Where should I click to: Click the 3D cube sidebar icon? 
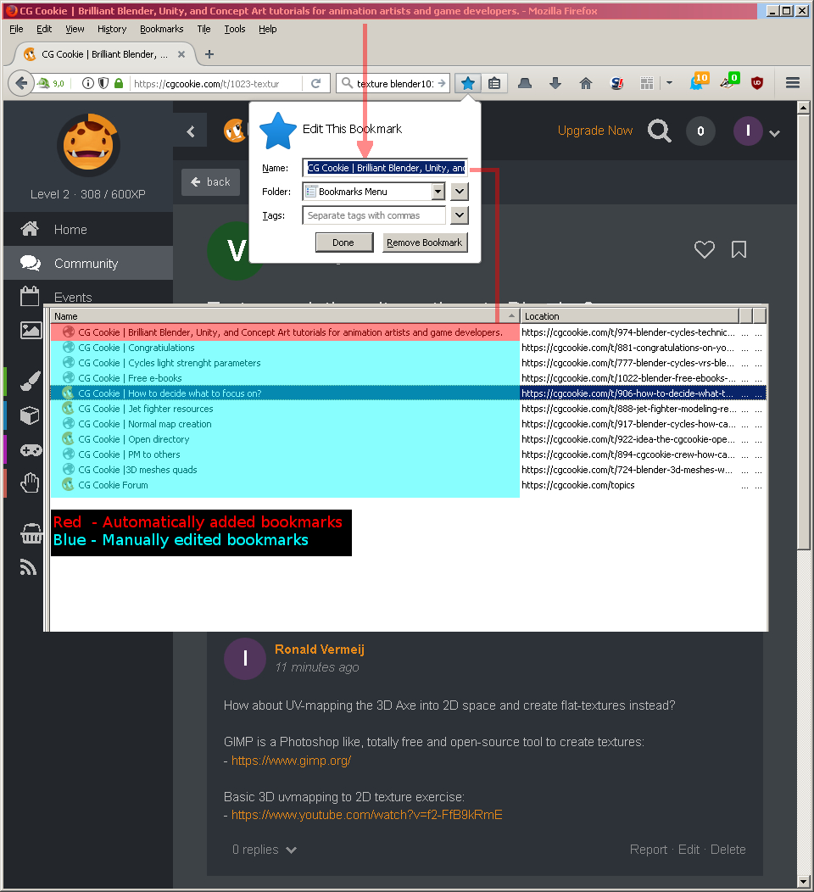pos(30,415)
